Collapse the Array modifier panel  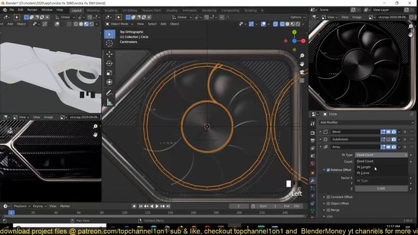[x=321, y=147]
